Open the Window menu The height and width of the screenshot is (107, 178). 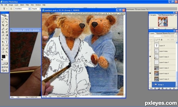point(38,5)
